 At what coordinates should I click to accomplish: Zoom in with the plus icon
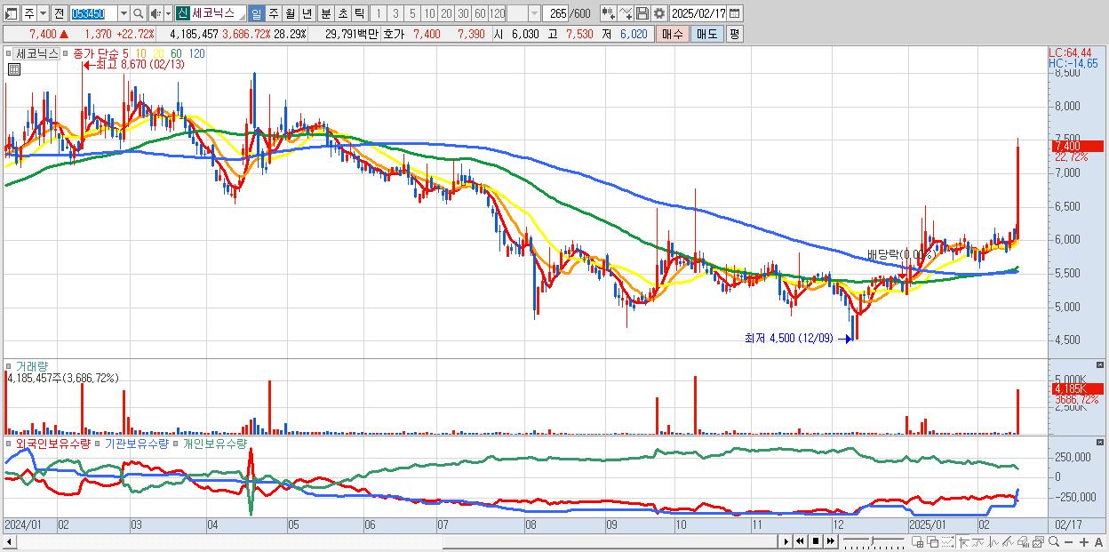1085,541
